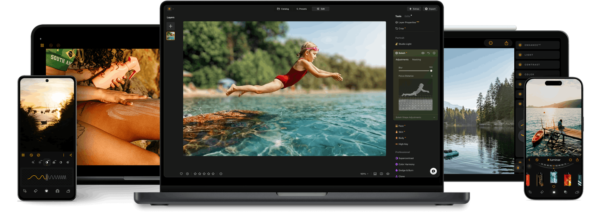Click share icon on iPhone
592x218 pixels.
577,160
